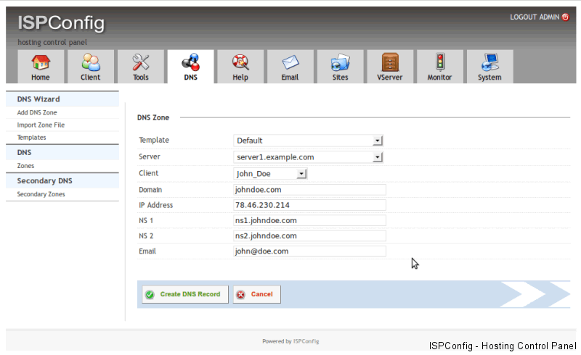581x355 pixels.
Task: Click the IP Address input field
Action: click(x=309, y=205)
